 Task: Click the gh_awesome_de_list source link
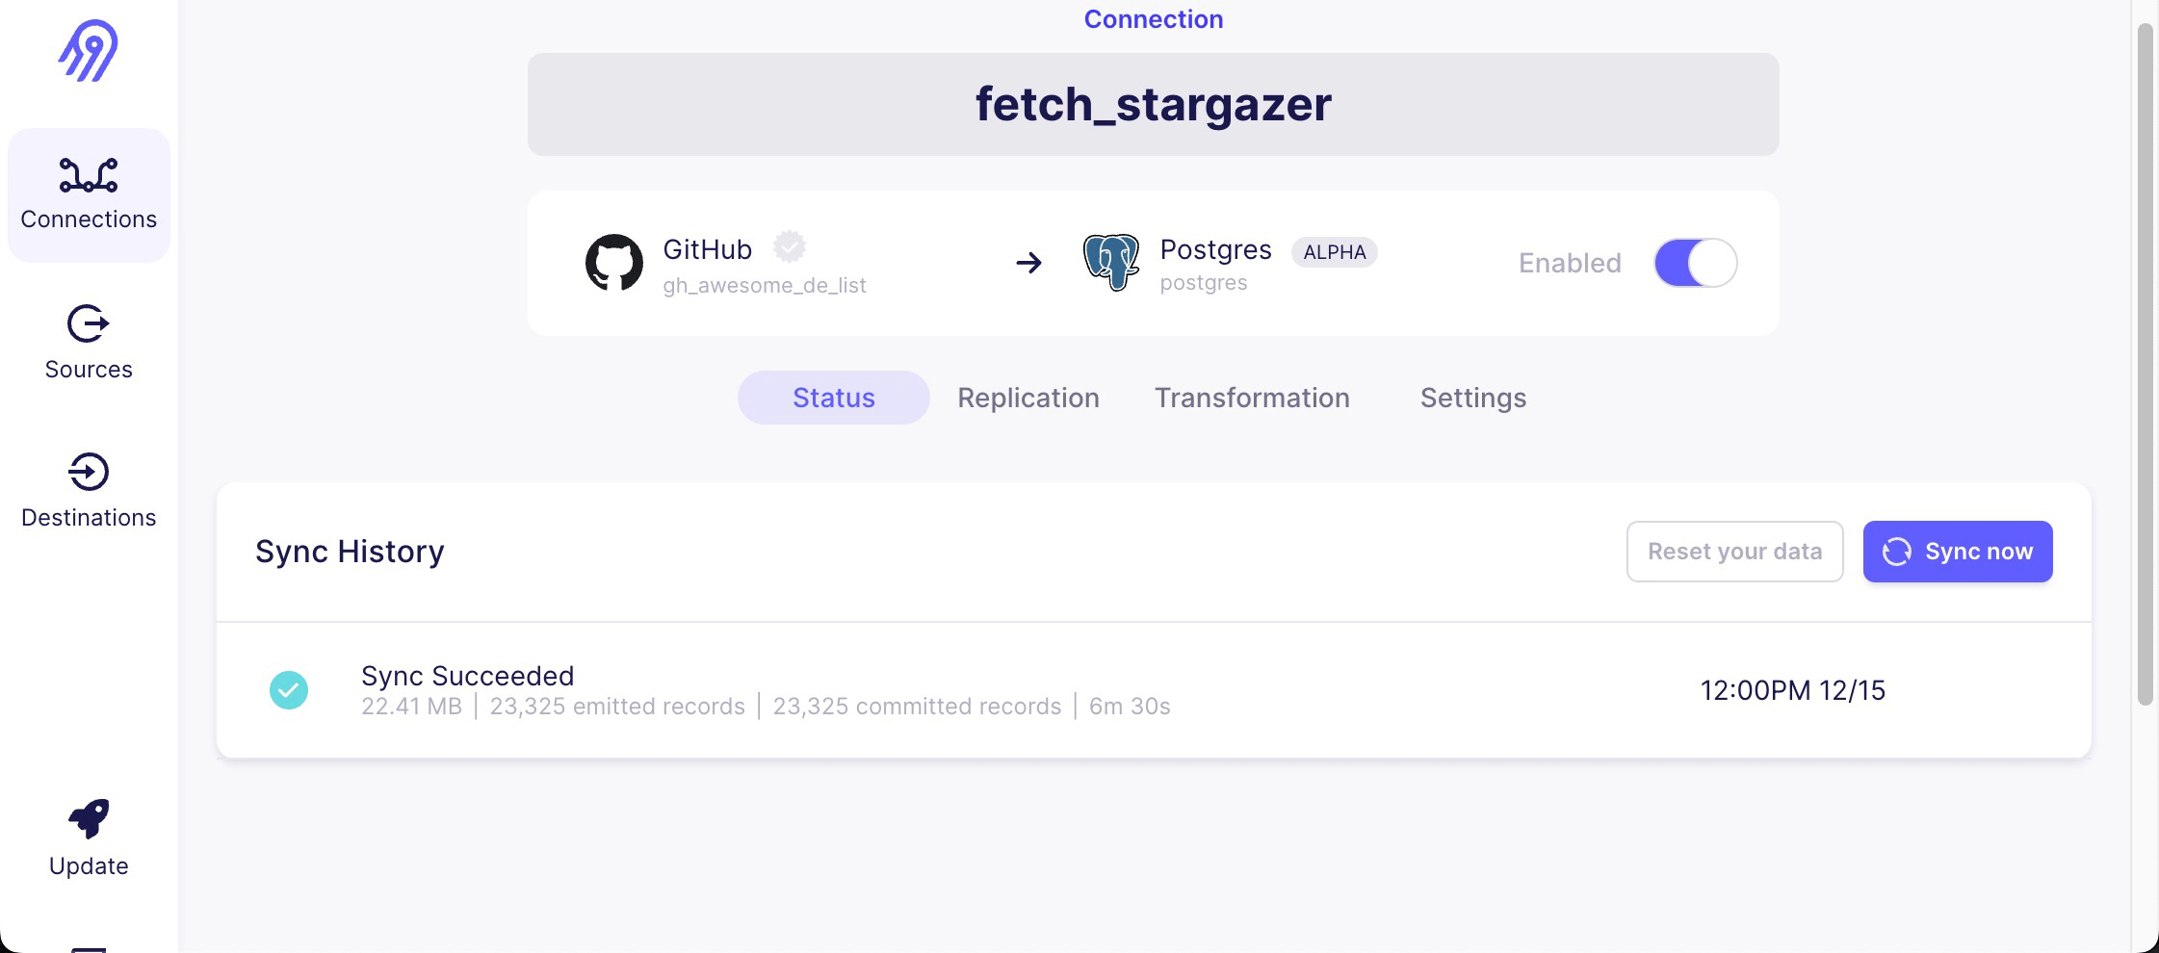765,285
